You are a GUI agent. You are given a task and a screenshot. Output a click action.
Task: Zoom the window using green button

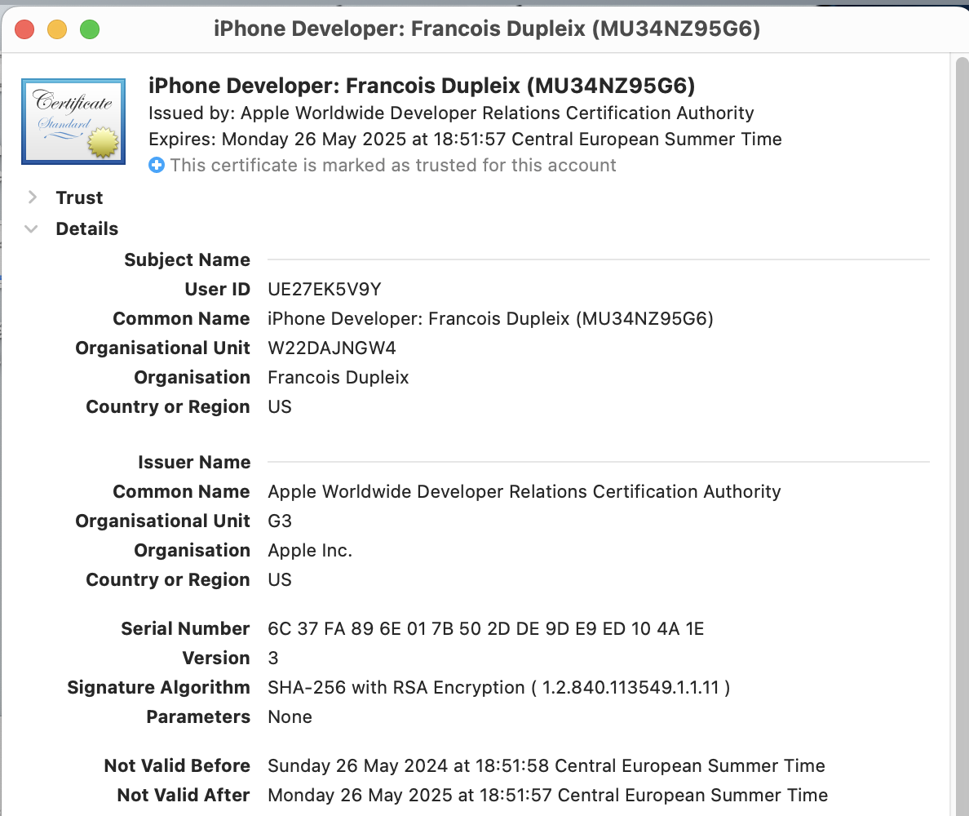point(89,29)
